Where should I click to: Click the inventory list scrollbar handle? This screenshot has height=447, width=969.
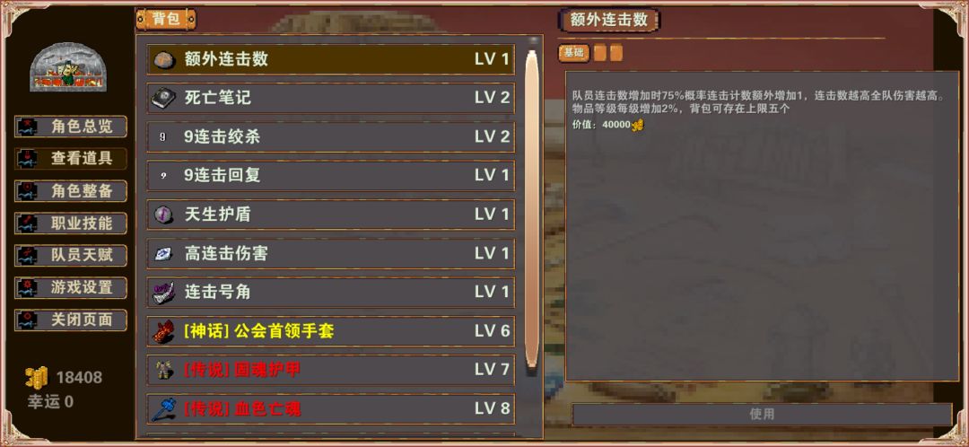point(531,210)
